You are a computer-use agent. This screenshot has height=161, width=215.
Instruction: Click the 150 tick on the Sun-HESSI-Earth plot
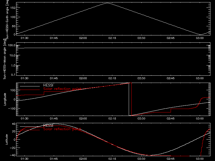(x=13, y=8)
